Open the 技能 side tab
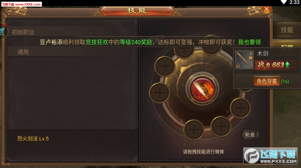Screen dimensions: 301x168 (287, 30)
